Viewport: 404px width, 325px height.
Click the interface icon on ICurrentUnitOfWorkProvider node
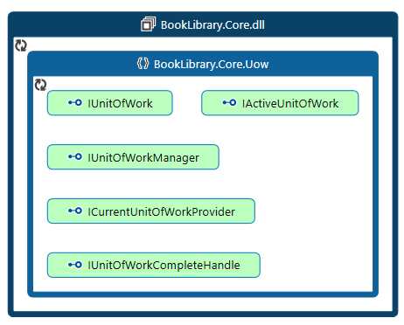click(x=75, y=211)
